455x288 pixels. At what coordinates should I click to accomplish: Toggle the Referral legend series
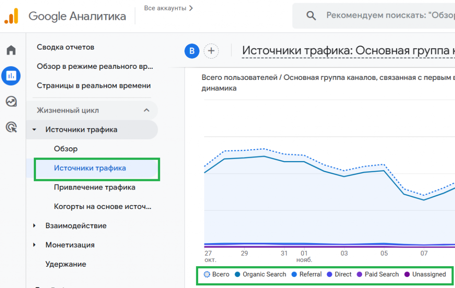306,274
